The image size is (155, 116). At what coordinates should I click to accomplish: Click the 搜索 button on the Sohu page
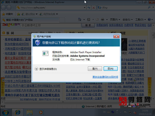[x=88, y=25]
